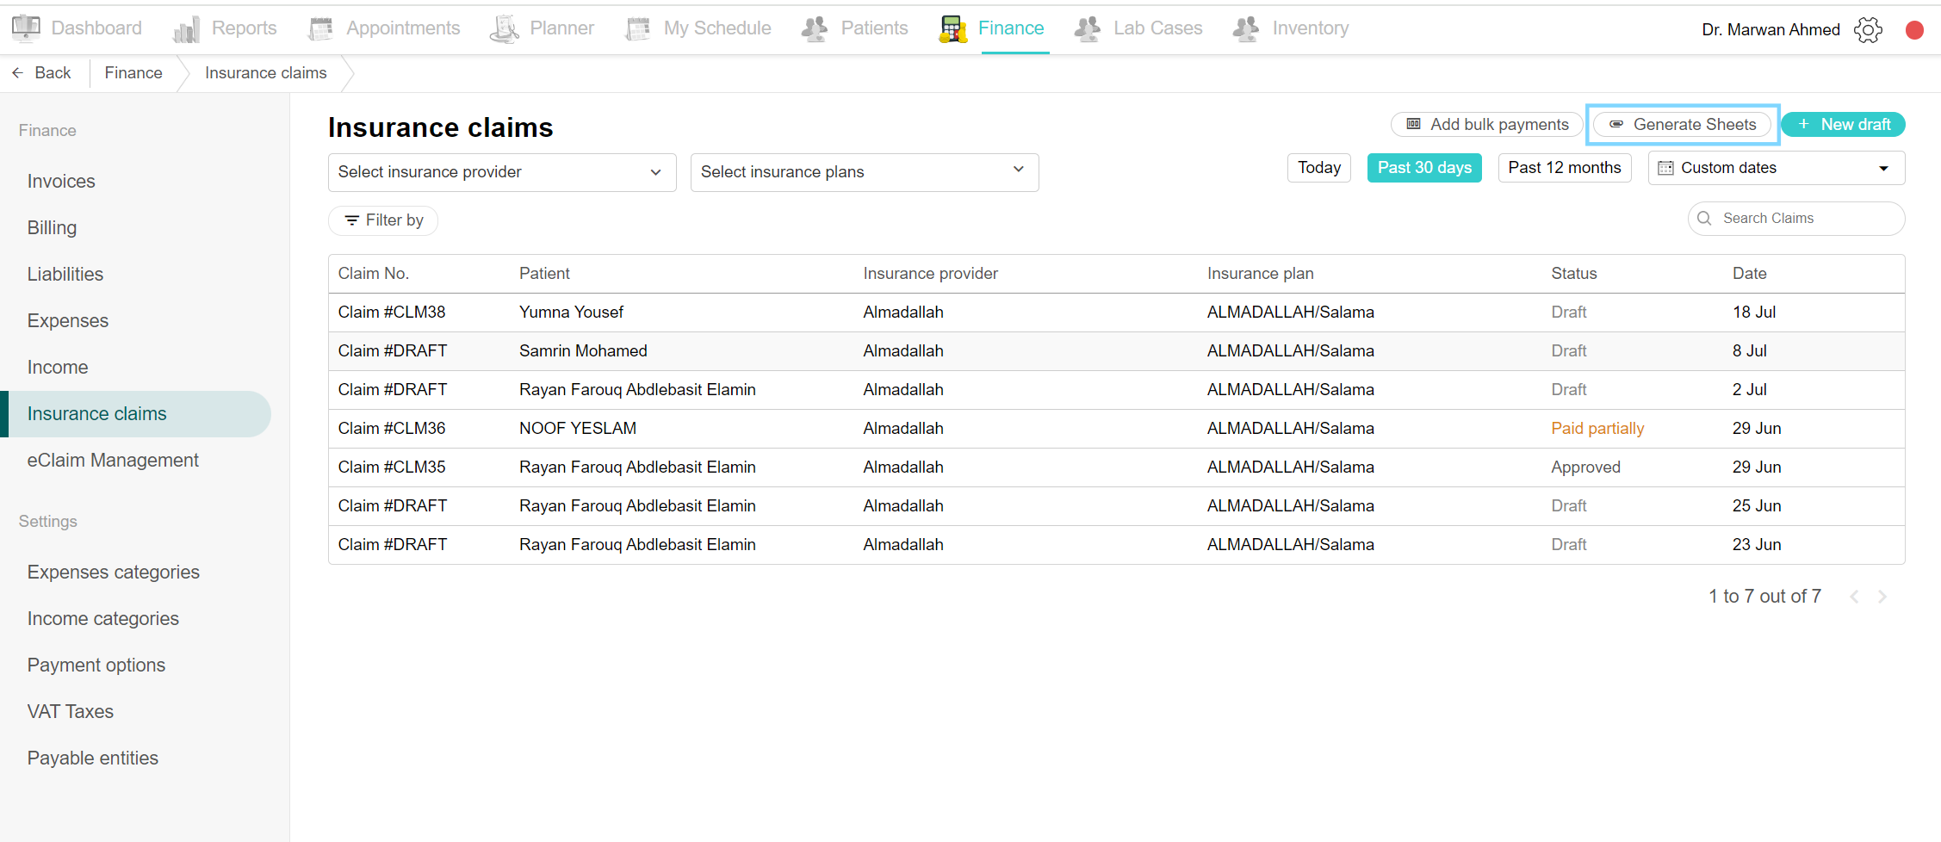Image resolution: width=1941 pixels, height=842 pixels.
Task: Expand the Custom dates dropdown arrow
Action: click(1883, 169)
